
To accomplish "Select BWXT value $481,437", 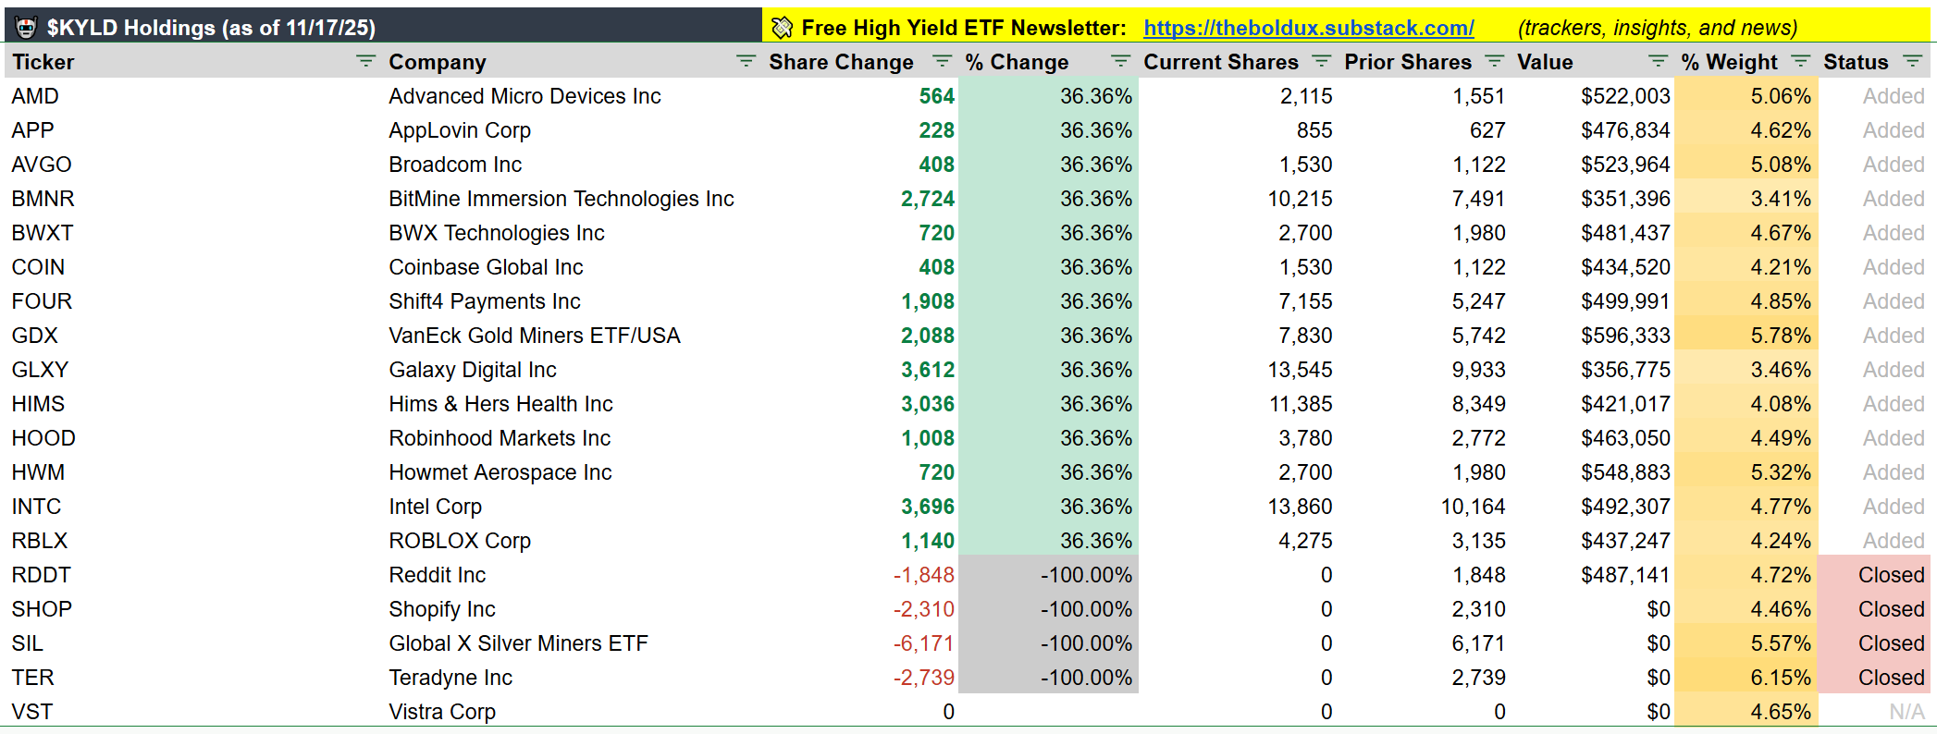I will (1593, 233).
